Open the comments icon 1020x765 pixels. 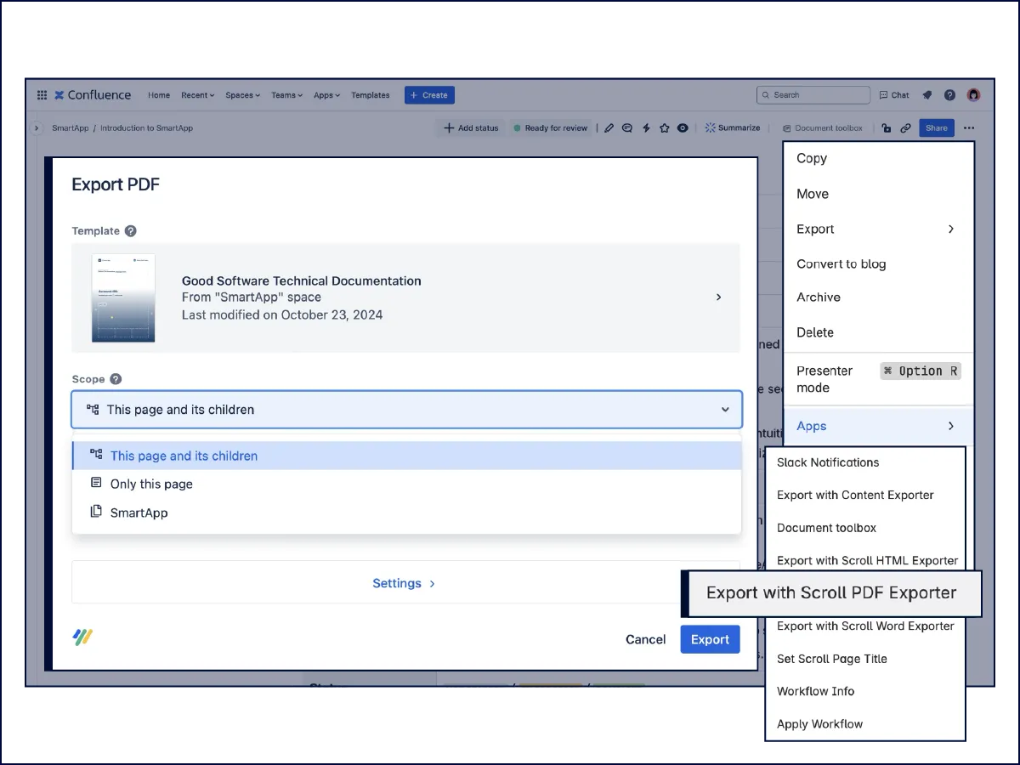[x=627, y=128]
